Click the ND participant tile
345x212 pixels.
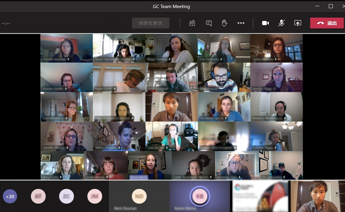coord(139,196)
